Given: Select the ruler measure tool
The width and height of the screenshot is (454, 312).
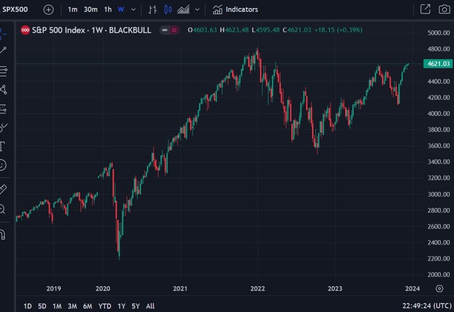Looking at the screenshot, I should pos(3,189).
